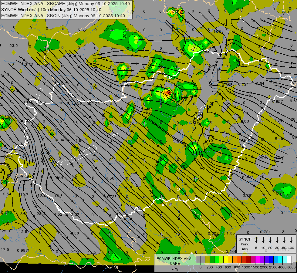
Task: Click the '2.78' value on the map
Action: [x=247, y=195]
